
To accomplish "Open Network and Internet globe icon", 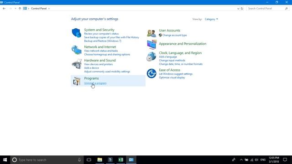I will 76,50.
